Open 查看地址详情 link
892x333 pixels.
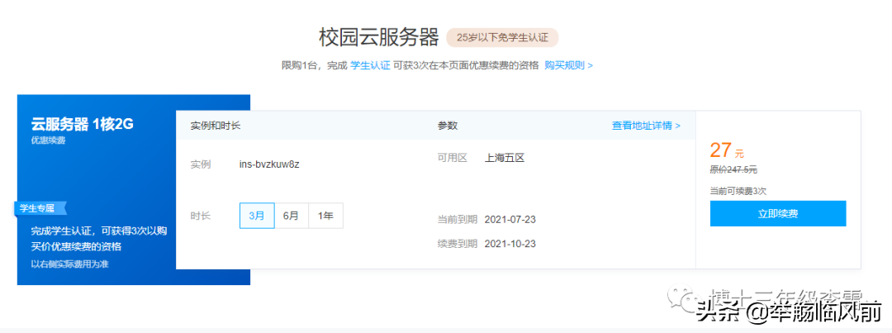pos(646,126)
